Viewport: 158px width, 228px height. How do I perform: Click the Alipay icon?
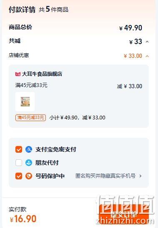(x=29, y=149)
